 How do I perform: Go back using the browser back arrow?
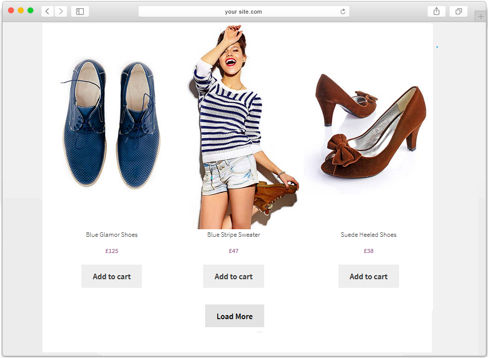[x=47, y=12]
